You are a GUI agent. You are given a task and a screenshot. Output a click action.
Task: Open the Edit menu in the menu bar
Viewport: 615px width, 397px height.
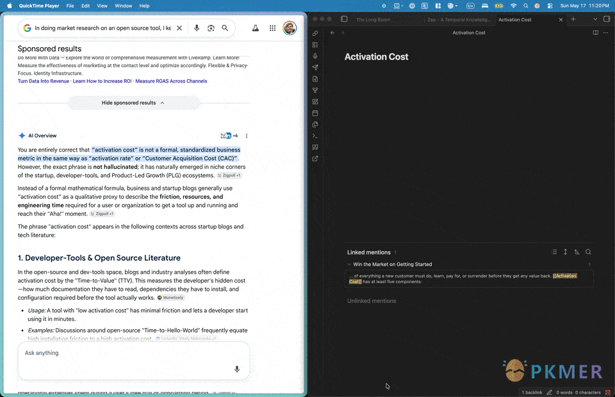pyautogui.click(x=85, y=6)
